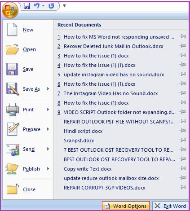
Task: Pin 'Copy write Text.docx' document
Action: tap(182, 168)
